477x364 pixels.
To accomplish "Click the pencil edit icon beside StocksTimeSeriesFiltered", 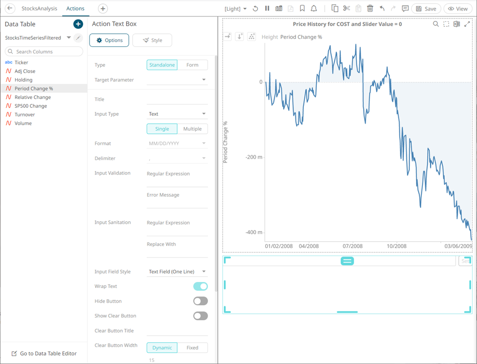I will point(78,38).
